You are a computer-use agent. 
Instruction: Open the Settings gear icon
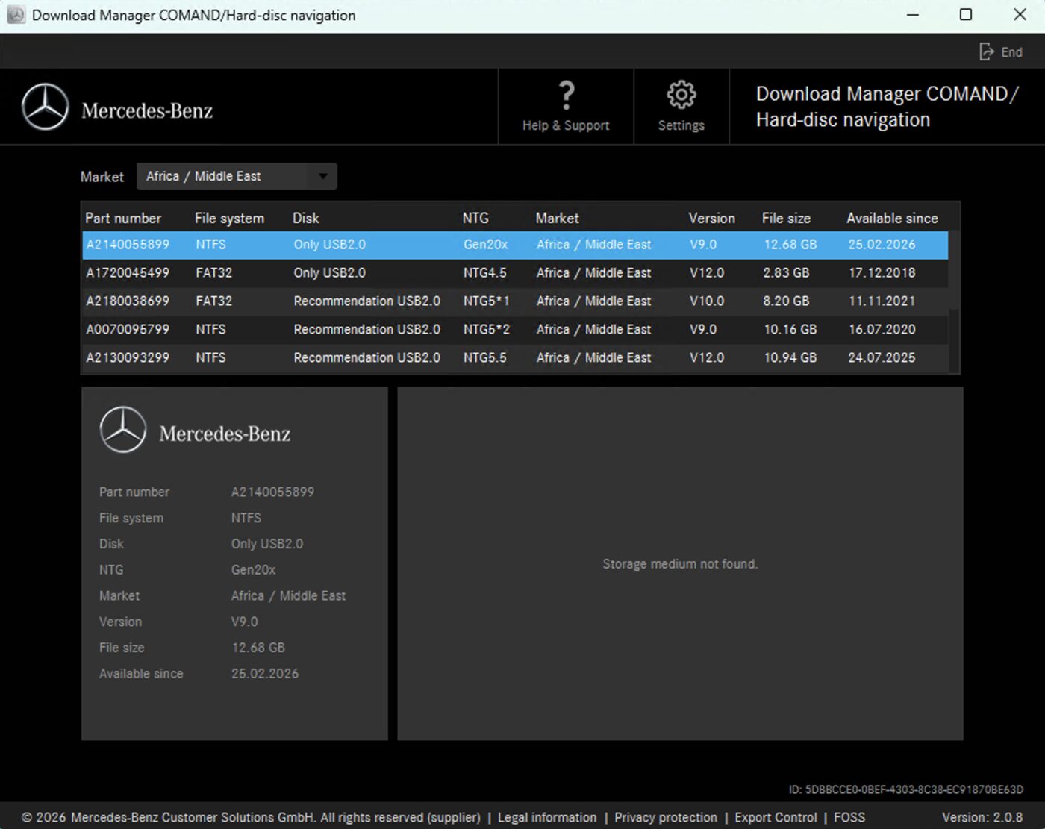tap(681, 95)
